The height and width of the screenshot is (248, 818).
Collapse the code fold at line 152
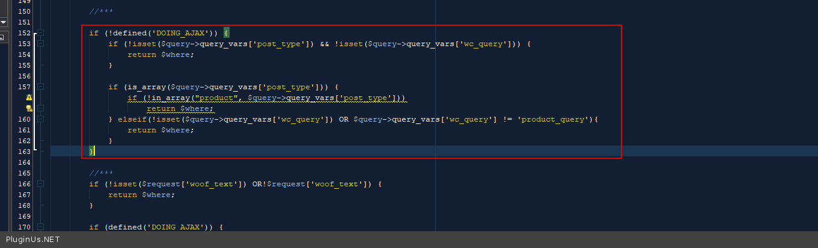[40, 33]
